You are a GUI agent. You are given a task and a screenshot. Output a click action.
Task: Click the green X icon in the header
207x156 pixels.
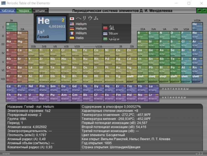(x=204, y=11)
